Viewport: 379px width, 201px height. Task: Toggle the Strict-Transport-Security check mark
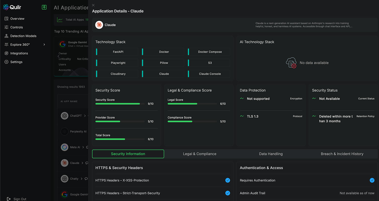click(228, 193)
